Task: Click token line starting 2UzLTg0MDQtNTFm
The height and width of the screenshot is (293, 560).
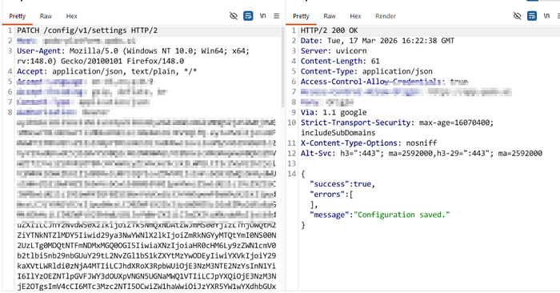Action: (146, 246)
